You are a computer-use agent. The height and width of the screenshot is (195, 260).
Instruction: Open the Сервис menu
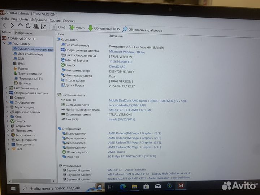[x=55, y=21]
